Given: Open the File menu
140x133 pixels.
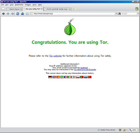Looking at the screenshot, I should [x=3, y=5].
